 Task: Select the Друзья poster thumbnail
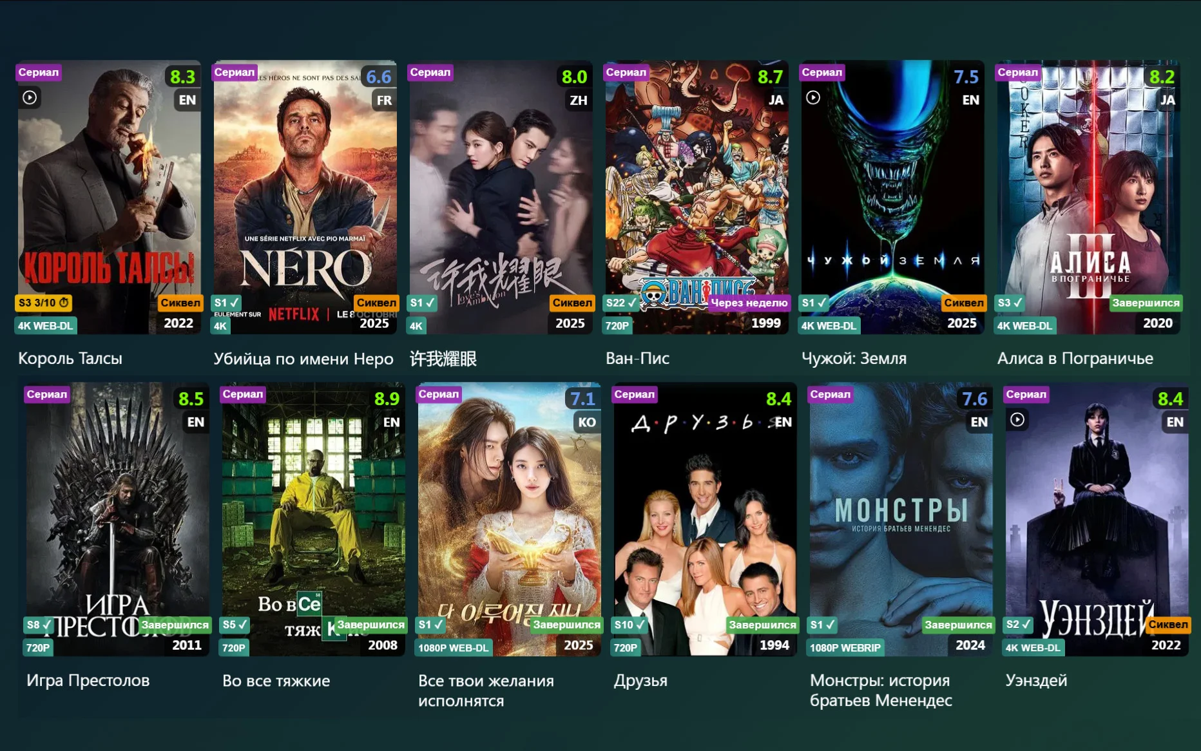click(705, 519)
